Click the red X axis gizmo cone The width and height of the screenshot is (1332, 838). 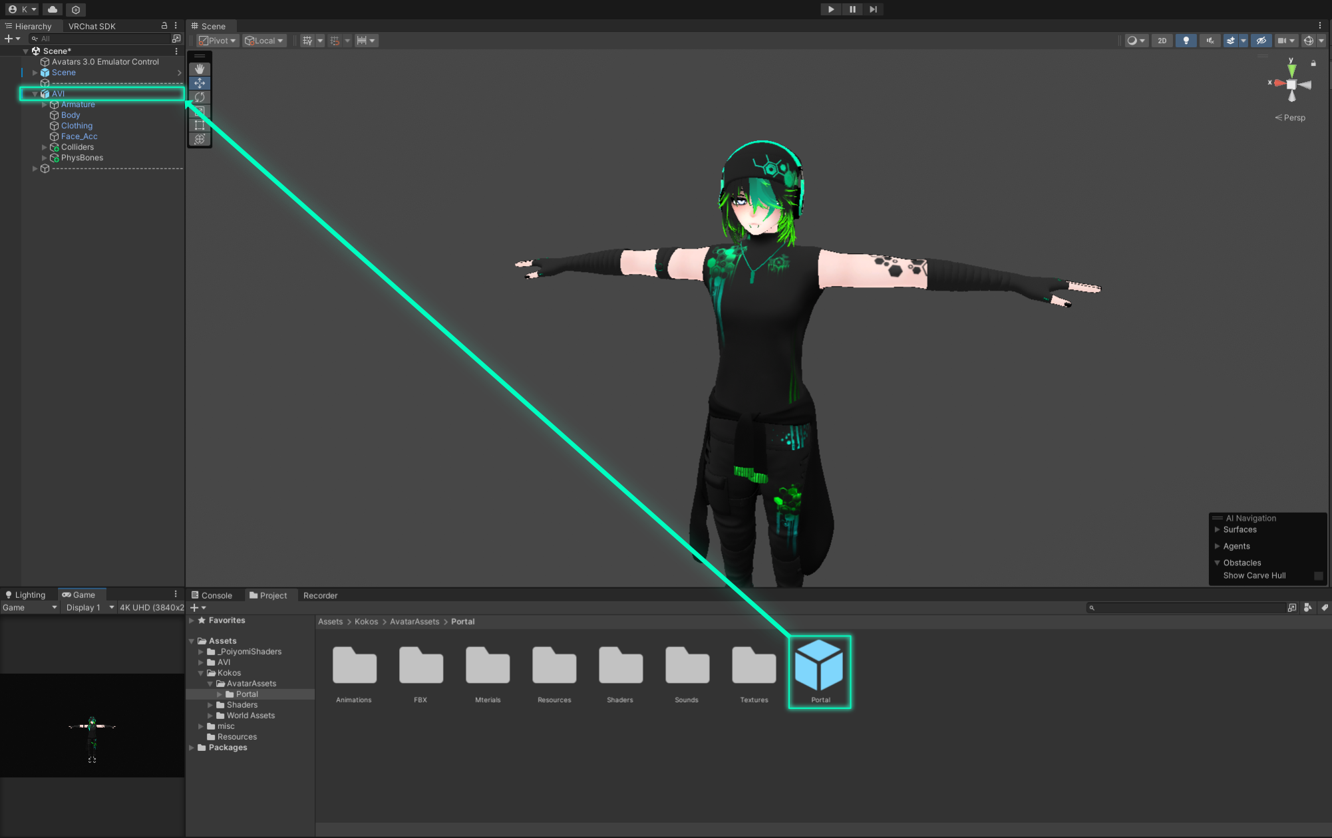(x=1279, y=83)
